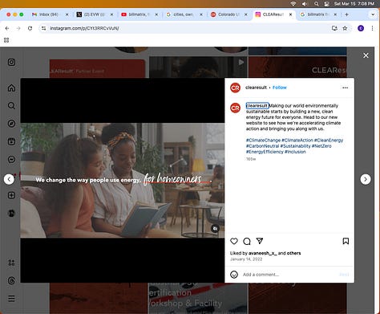Go to the previous post arrow

click(x=9, y=179)
